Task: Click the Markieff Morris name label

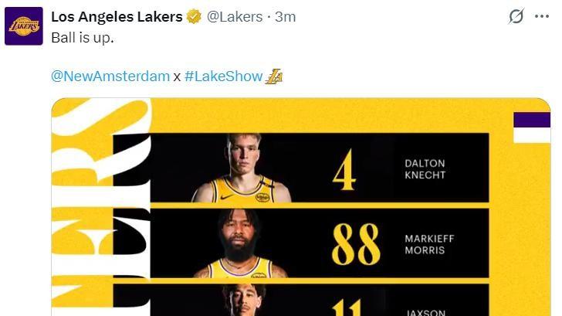Action: pyautogui.click(x=429, y=244)
